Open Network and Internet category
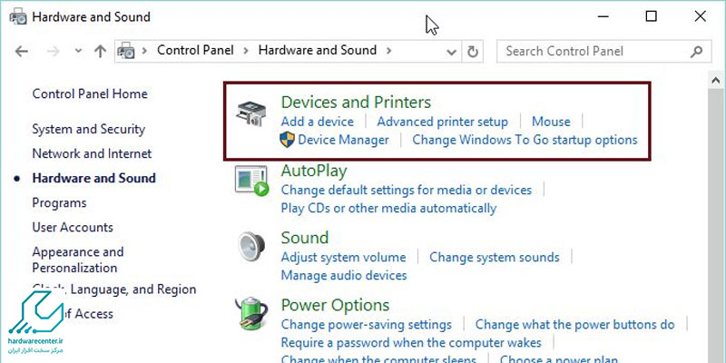 [x=92, y=153]
